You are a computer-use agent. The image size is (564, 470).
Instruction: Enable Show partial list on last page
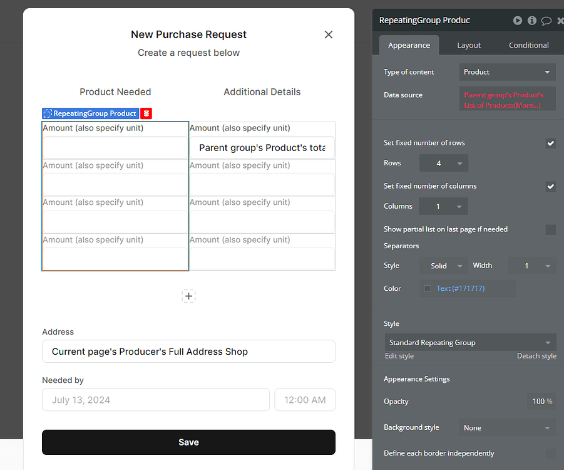tap(550, 229)
